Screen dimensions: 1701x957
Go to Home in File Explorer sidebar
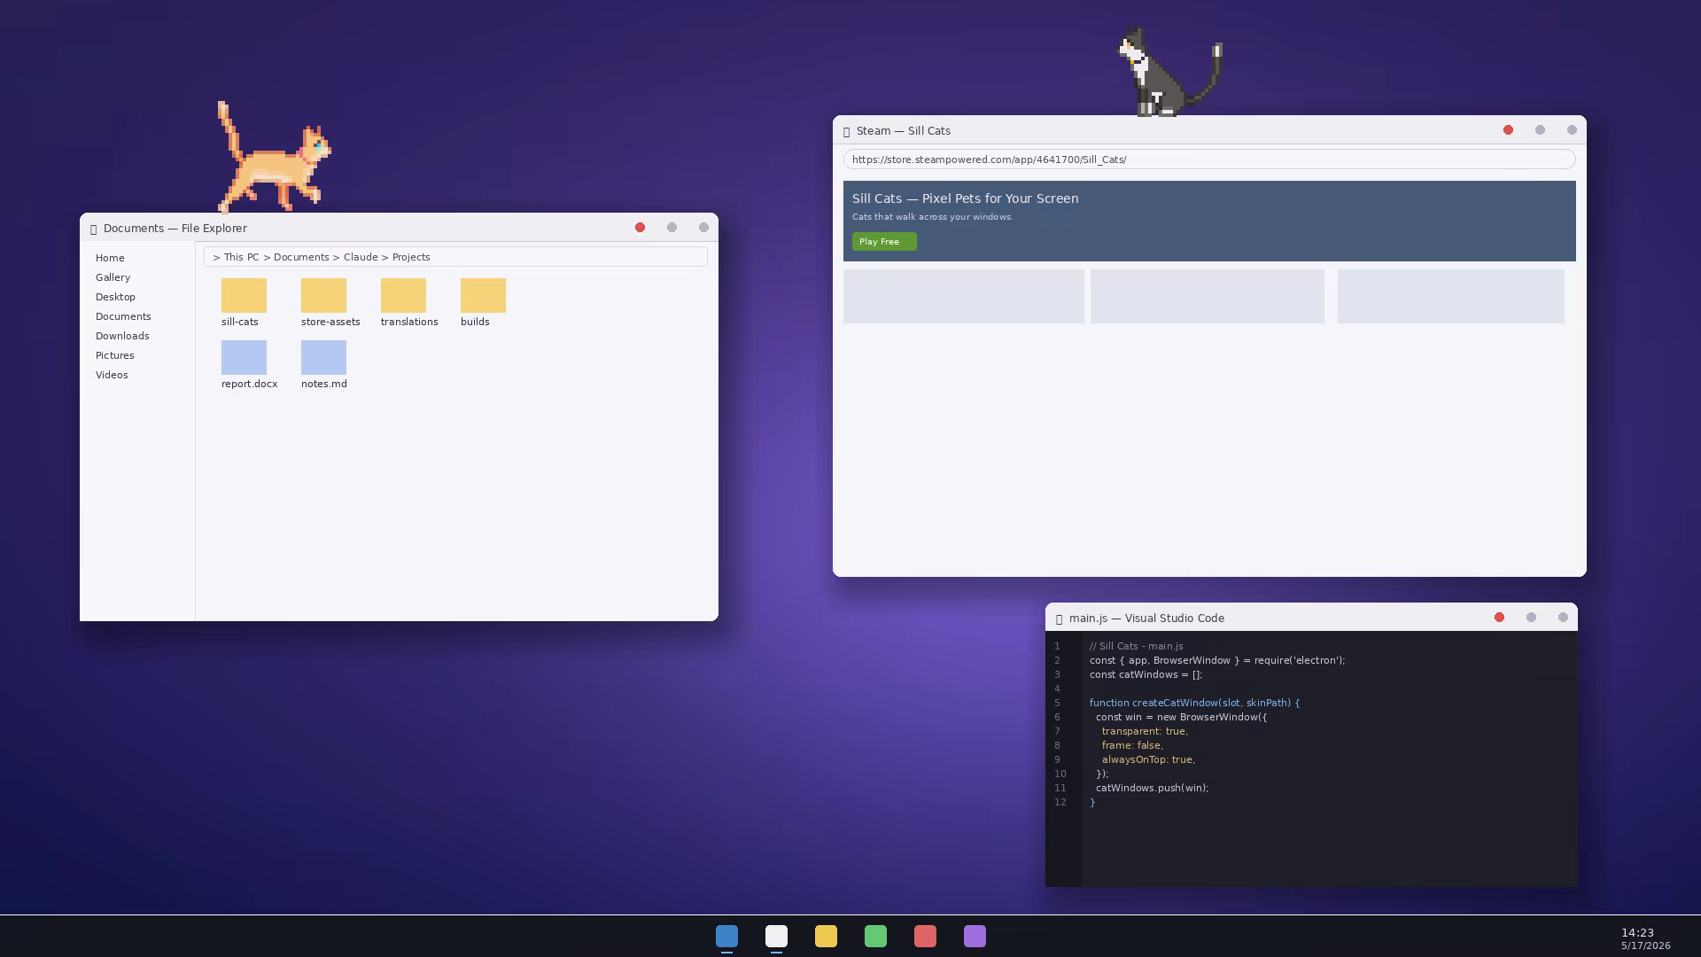tap(110, 258)
